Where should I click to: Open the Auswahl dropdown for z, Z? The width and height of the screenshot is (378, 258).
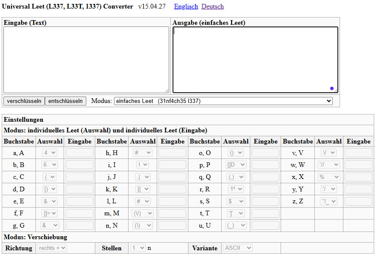point(328,201)
